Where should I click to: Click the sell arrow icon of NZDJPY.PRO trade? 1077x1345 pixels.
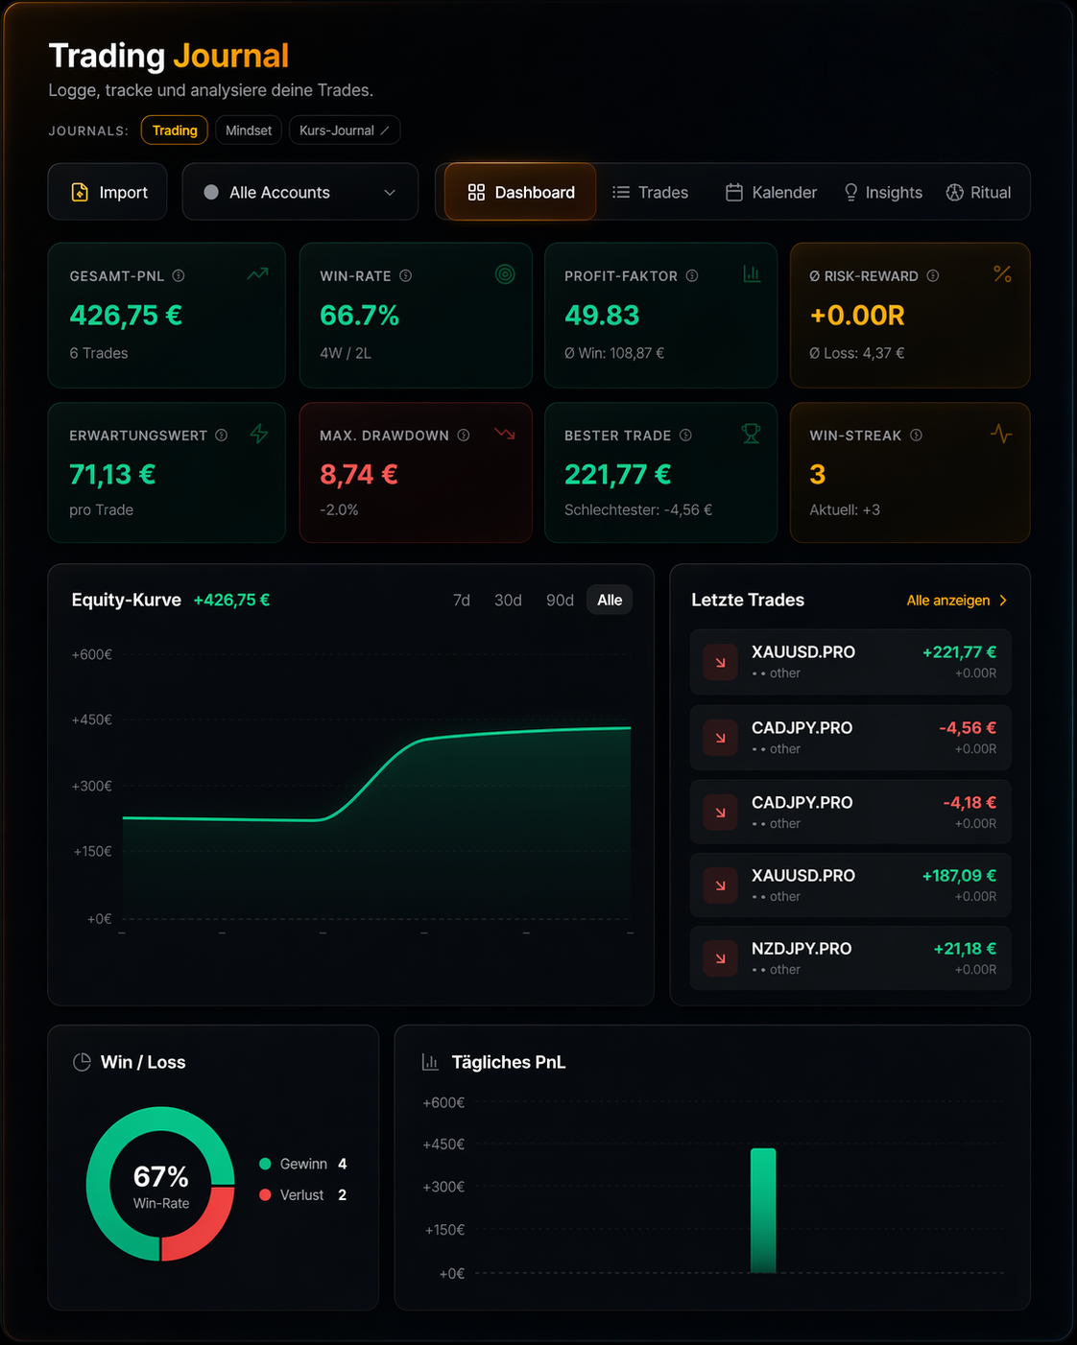pos(720,958)
